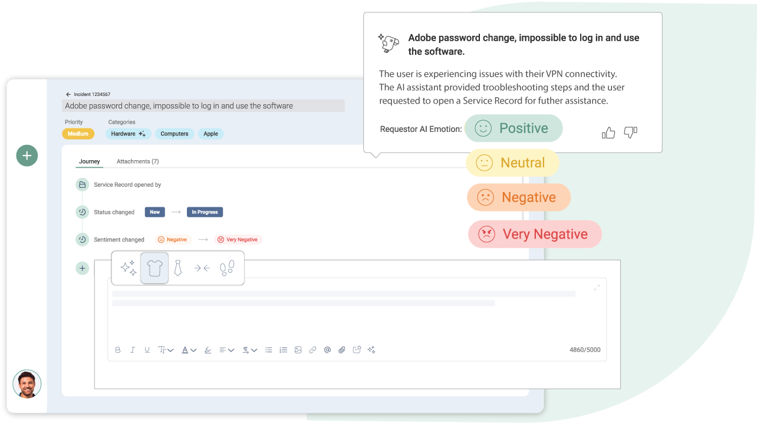Select the Computers category chip
Viewport: 757px width, 424px height.
(x=175, y=134)
